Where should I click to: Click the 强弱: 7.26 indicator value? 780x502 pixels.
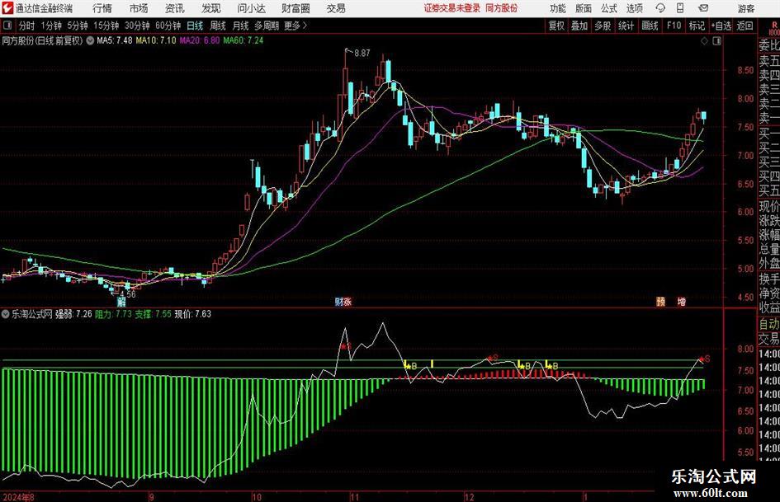(73, 314)
